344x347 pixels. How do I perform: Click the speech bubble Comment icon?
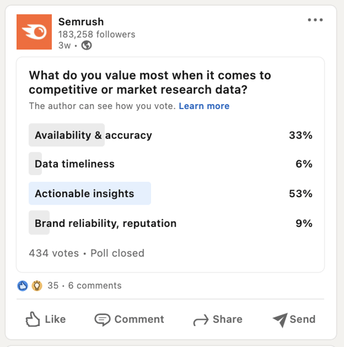point(102,319)
